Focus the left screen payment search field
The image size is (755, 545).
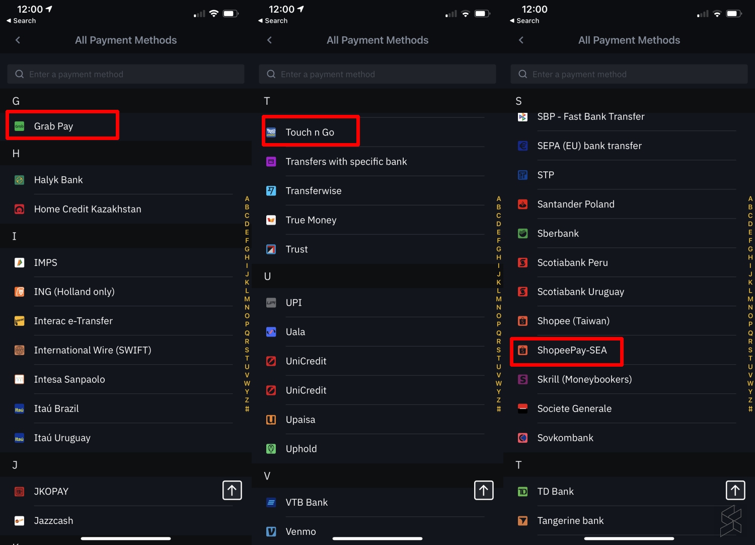coord(126,74)
